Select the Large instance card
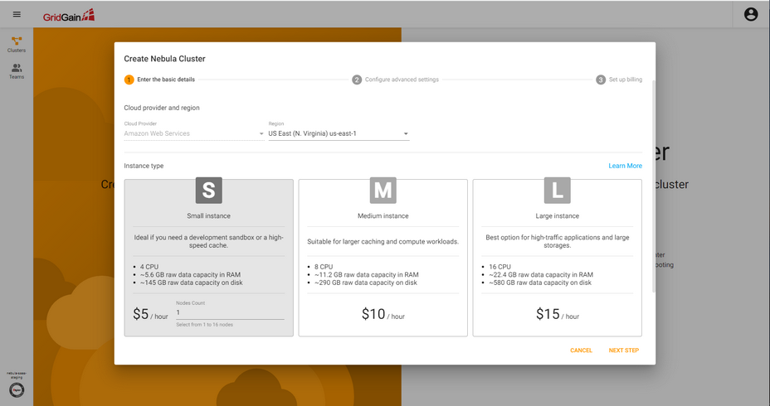 [558, 258]
